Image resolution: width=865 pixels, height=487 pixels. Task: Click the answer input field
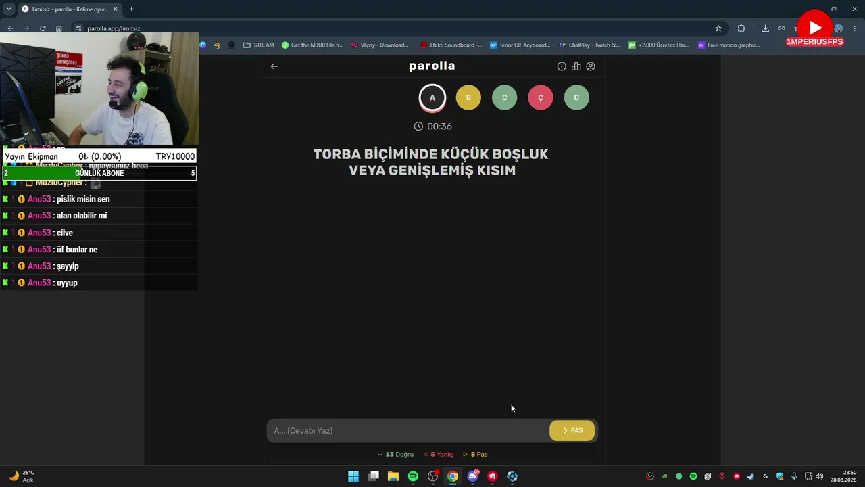408,430
